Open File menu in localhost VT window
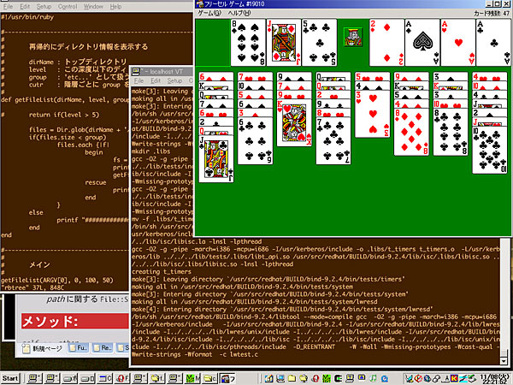513x385 pixels. [139, 79]
